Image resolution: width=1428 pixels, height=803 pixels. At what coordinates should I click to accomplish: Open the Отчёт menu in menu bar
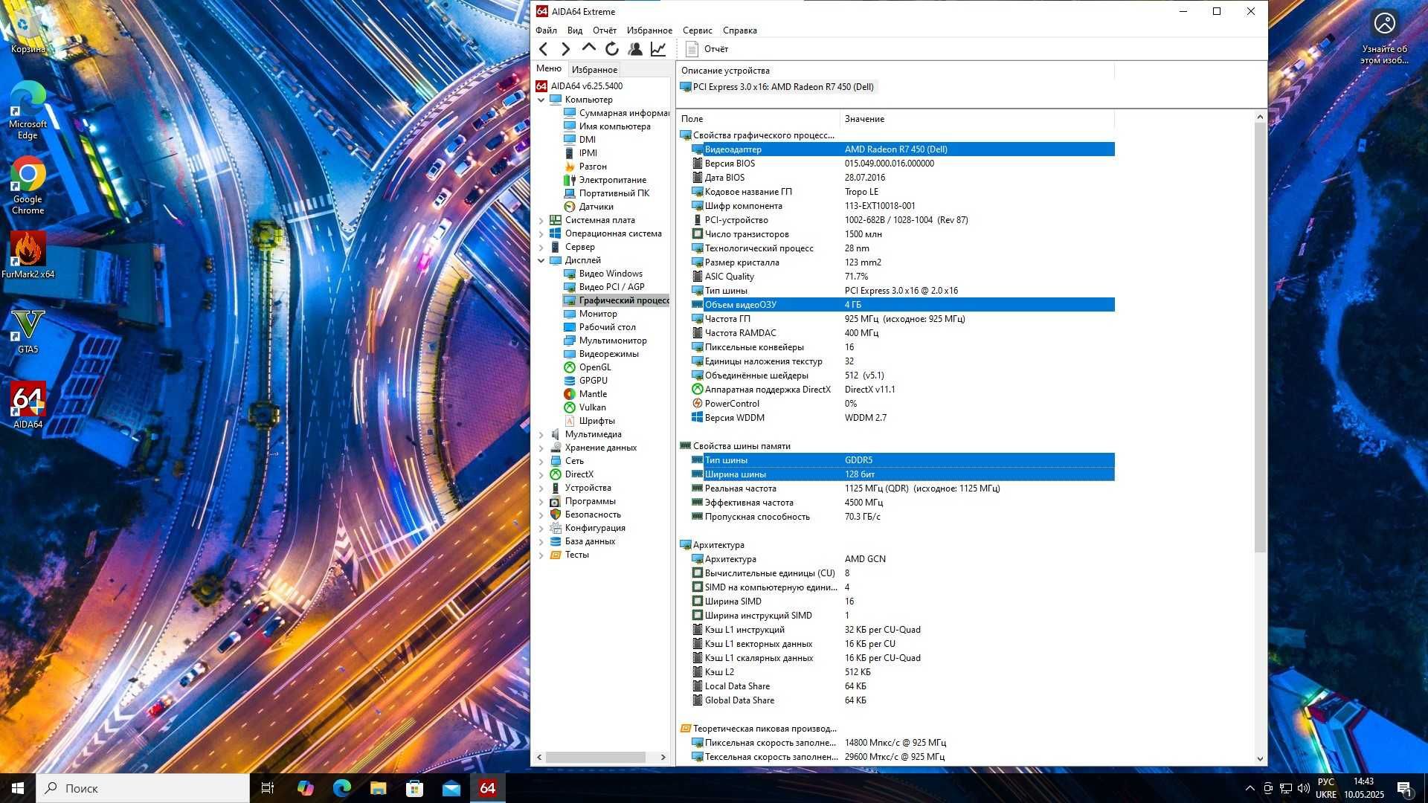(605, 30)
